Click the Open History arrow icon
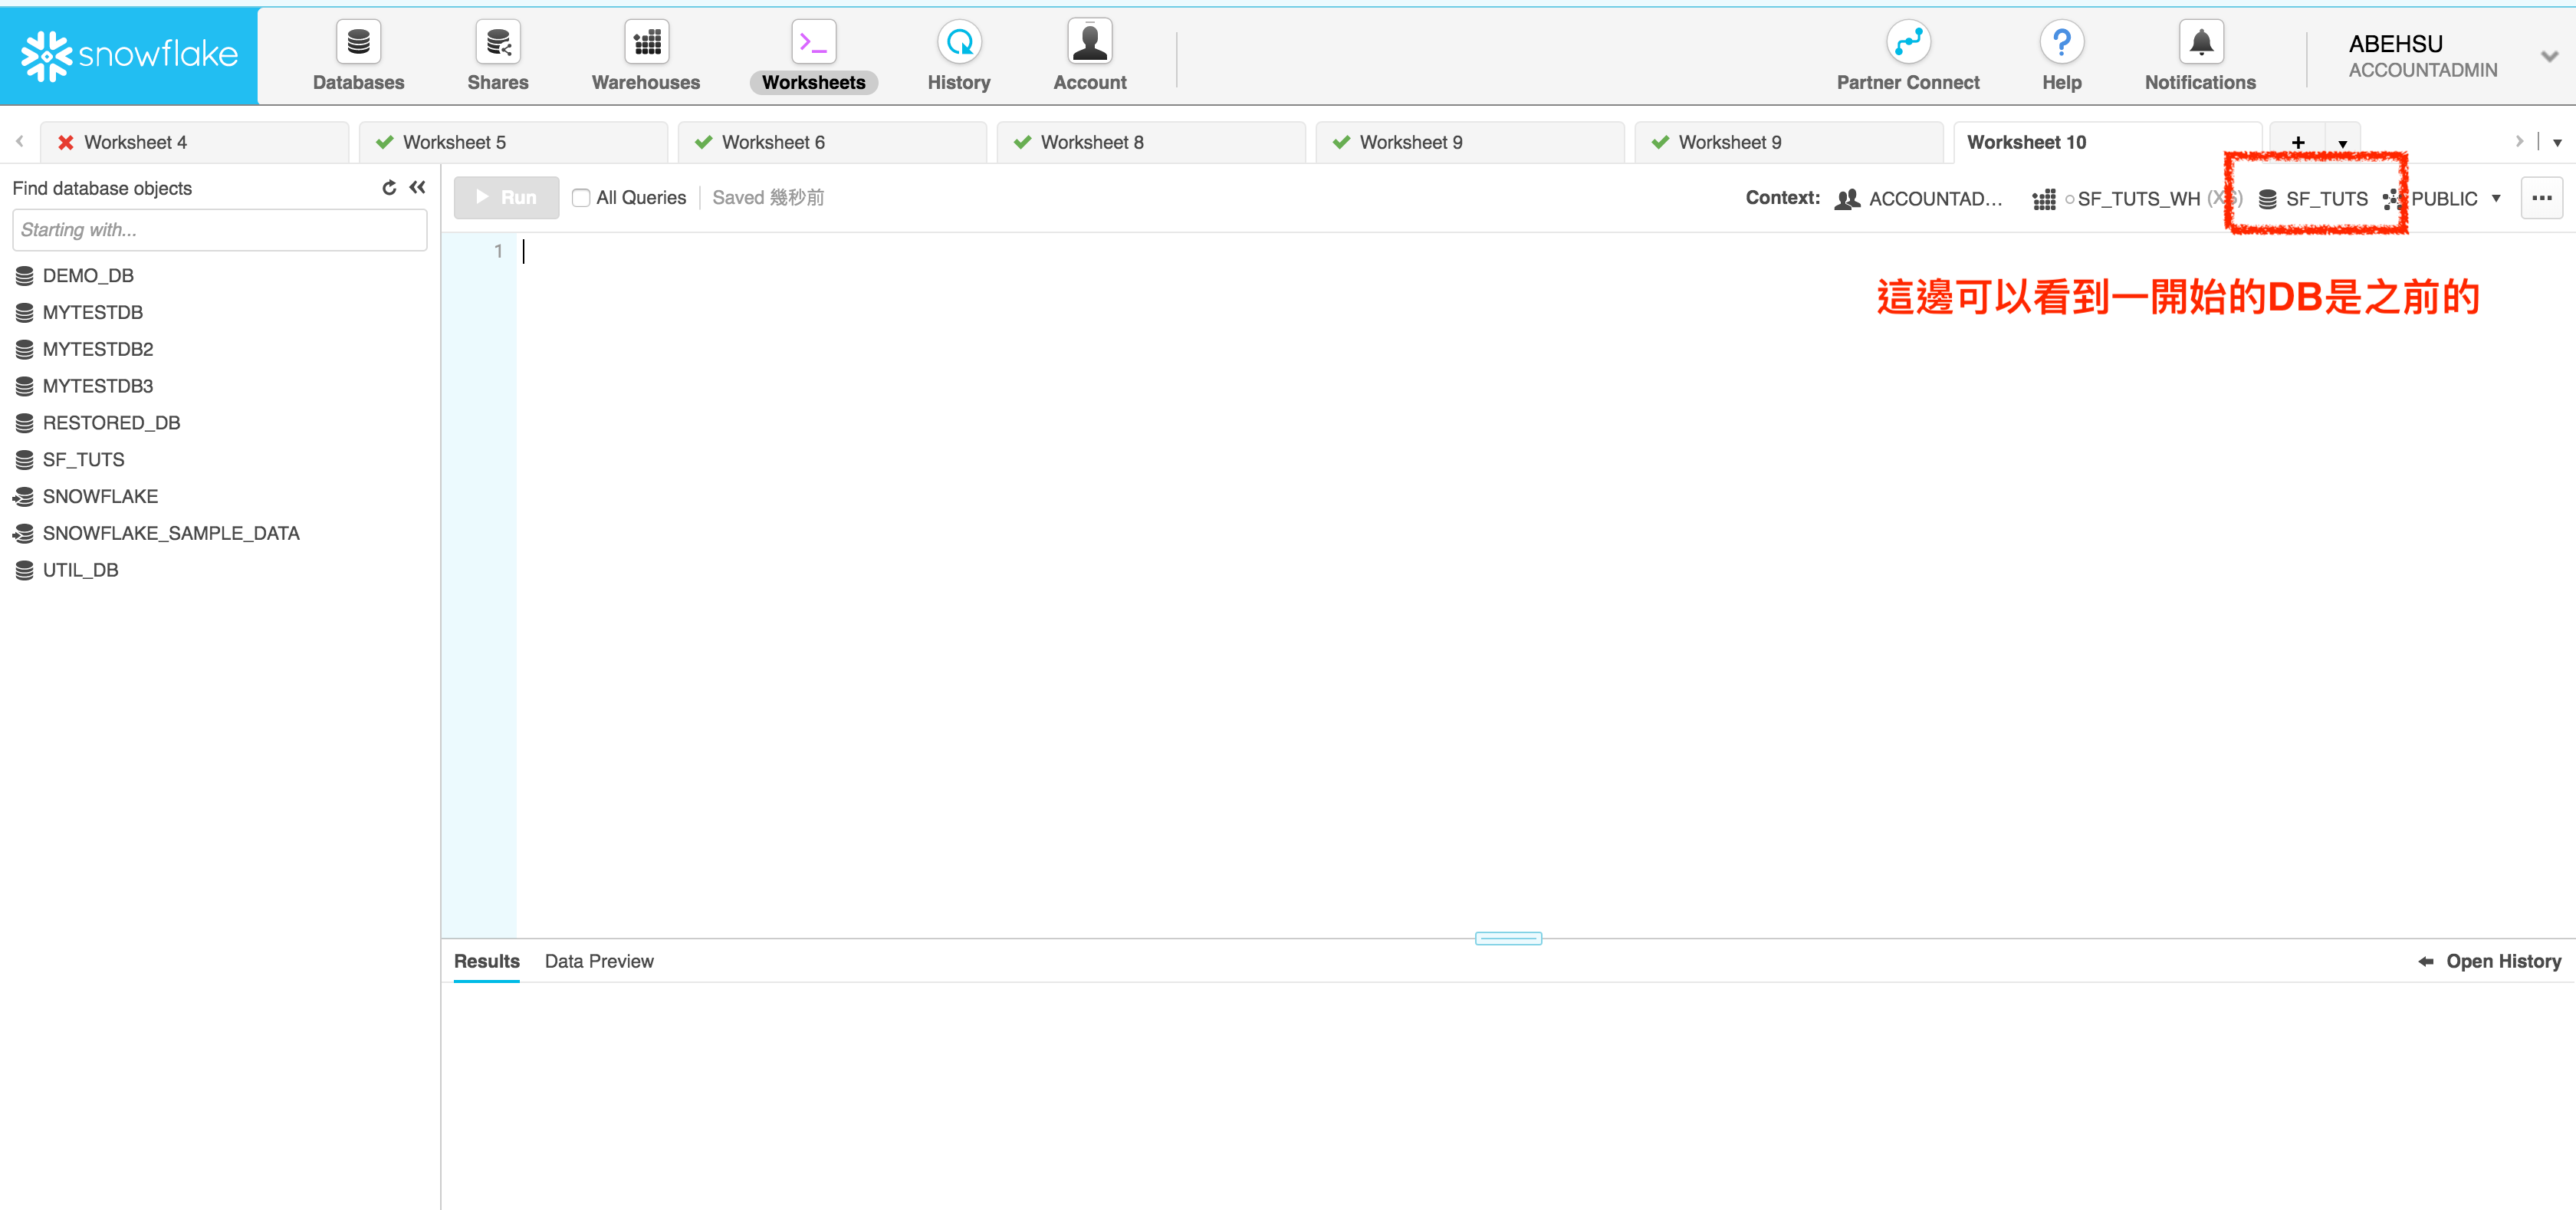This screenshot has width=2576, height=1210. pos(2426,962)
